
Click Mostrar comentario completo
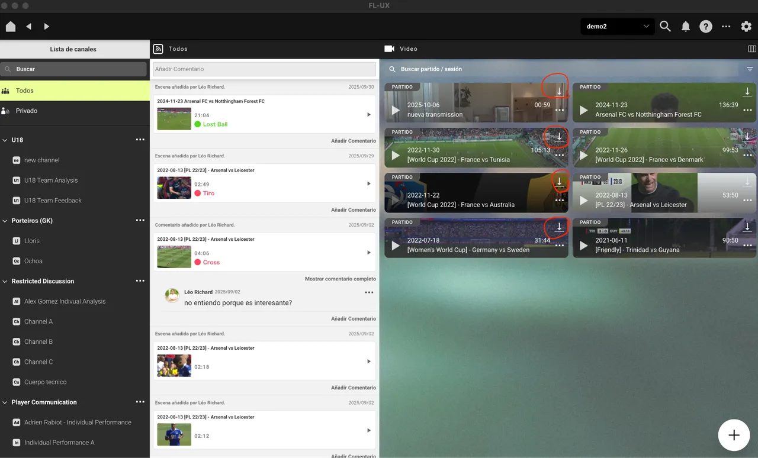click(x=341, y=279)
